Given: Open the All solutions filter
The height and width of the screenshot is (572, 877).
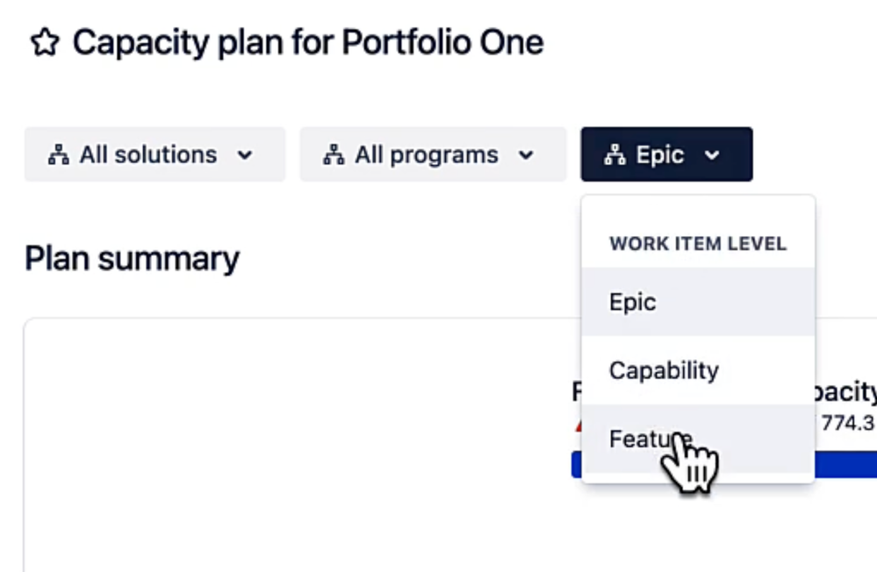Looking at the screenshot, I should (155, 154).
